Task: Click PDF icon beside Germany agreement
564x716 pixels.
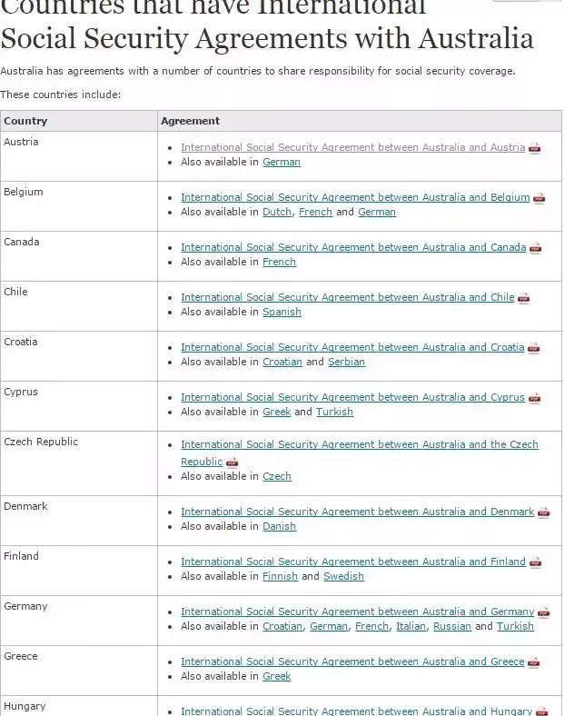Action: [x=543, y=612]
